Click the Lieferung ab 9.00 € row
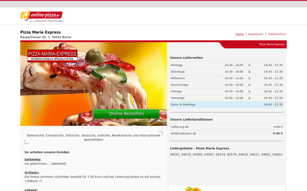 coord(227,127)
